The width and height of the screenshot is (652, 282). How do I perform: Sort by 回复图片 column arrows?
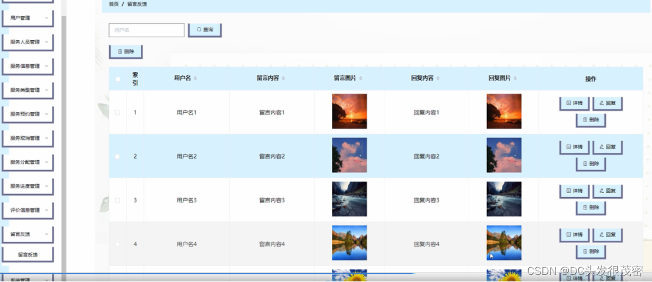click(x=515, y=78)
